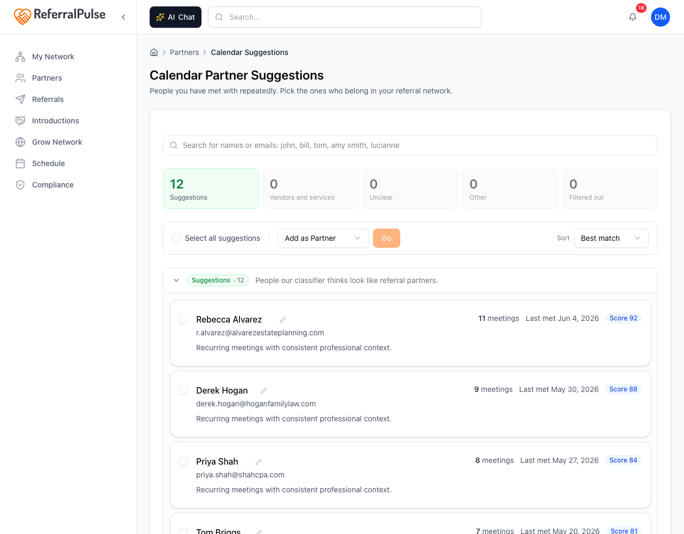Screen dimensions: 684x534
Task: Click the AI Chat button
Action: click(175, 17)
